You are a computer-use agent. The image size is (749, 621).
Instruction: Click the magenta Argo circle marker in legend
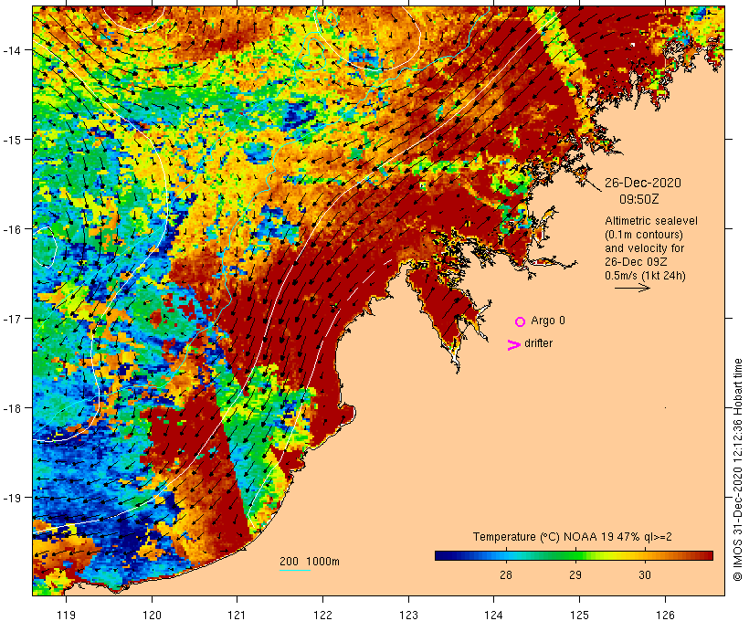(x=521, y=321)
